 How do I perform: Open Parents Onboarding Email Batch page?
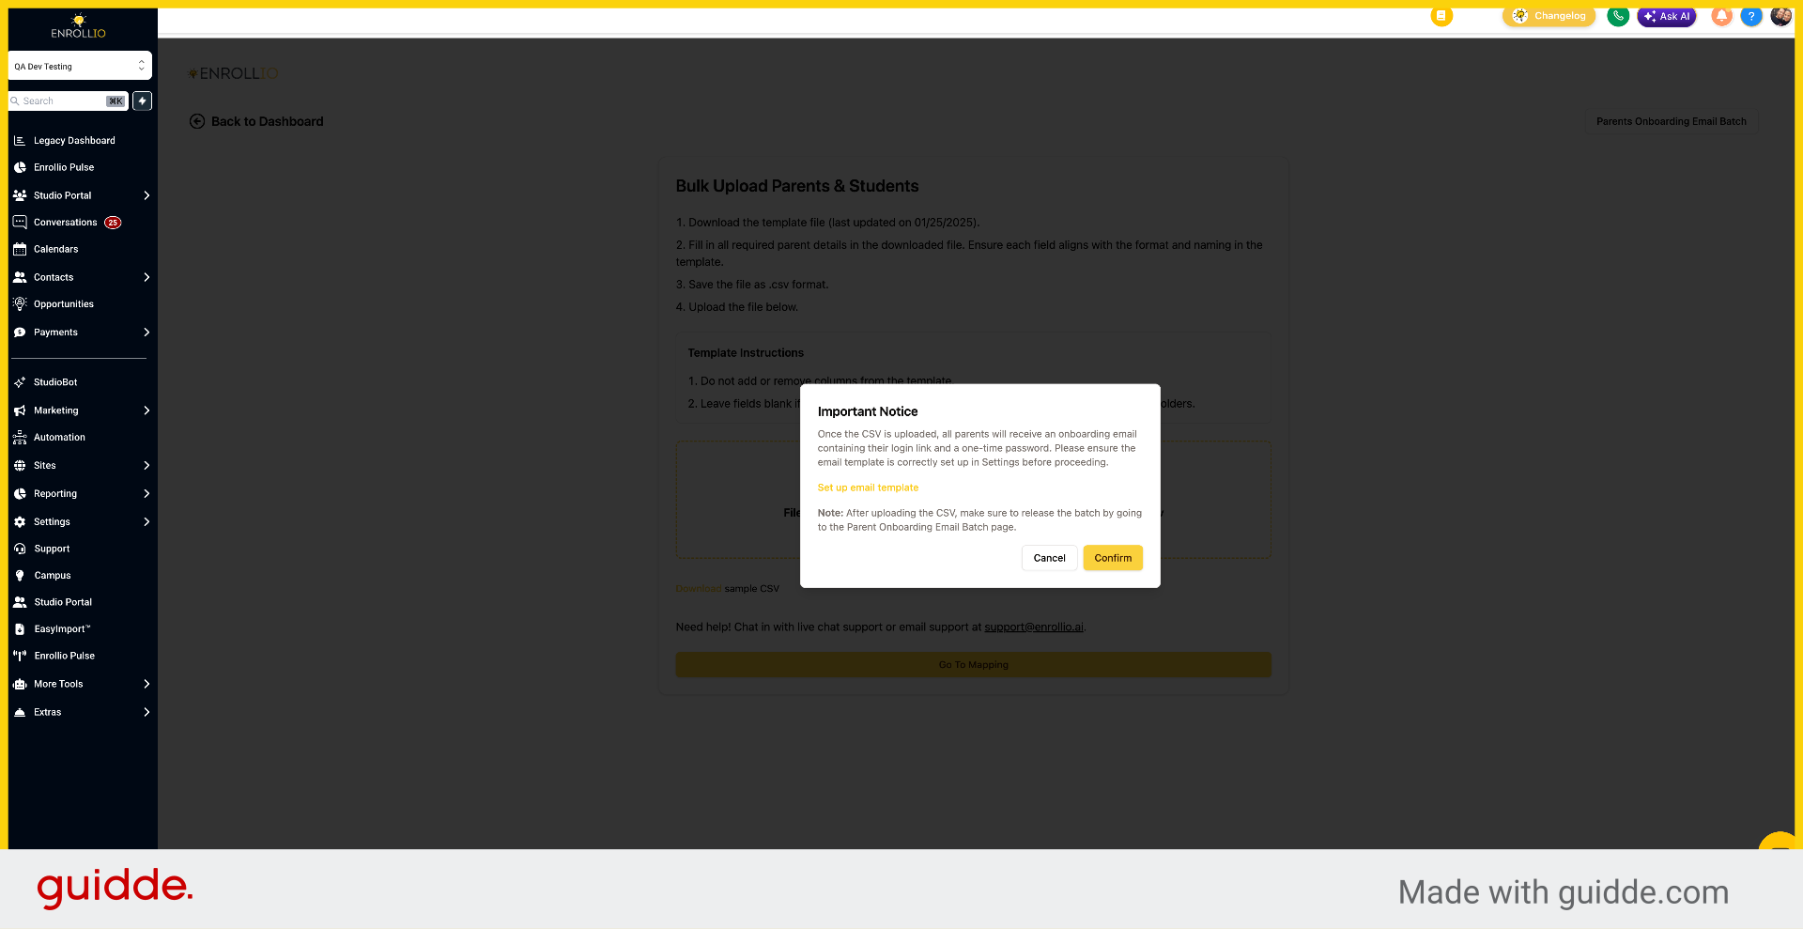[x=1672, y=121]
